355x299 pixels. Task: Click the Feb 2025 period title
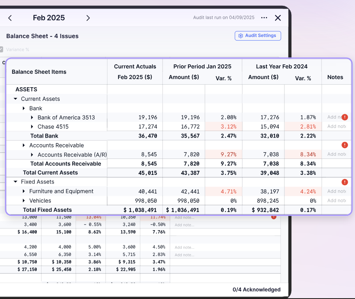49,18
